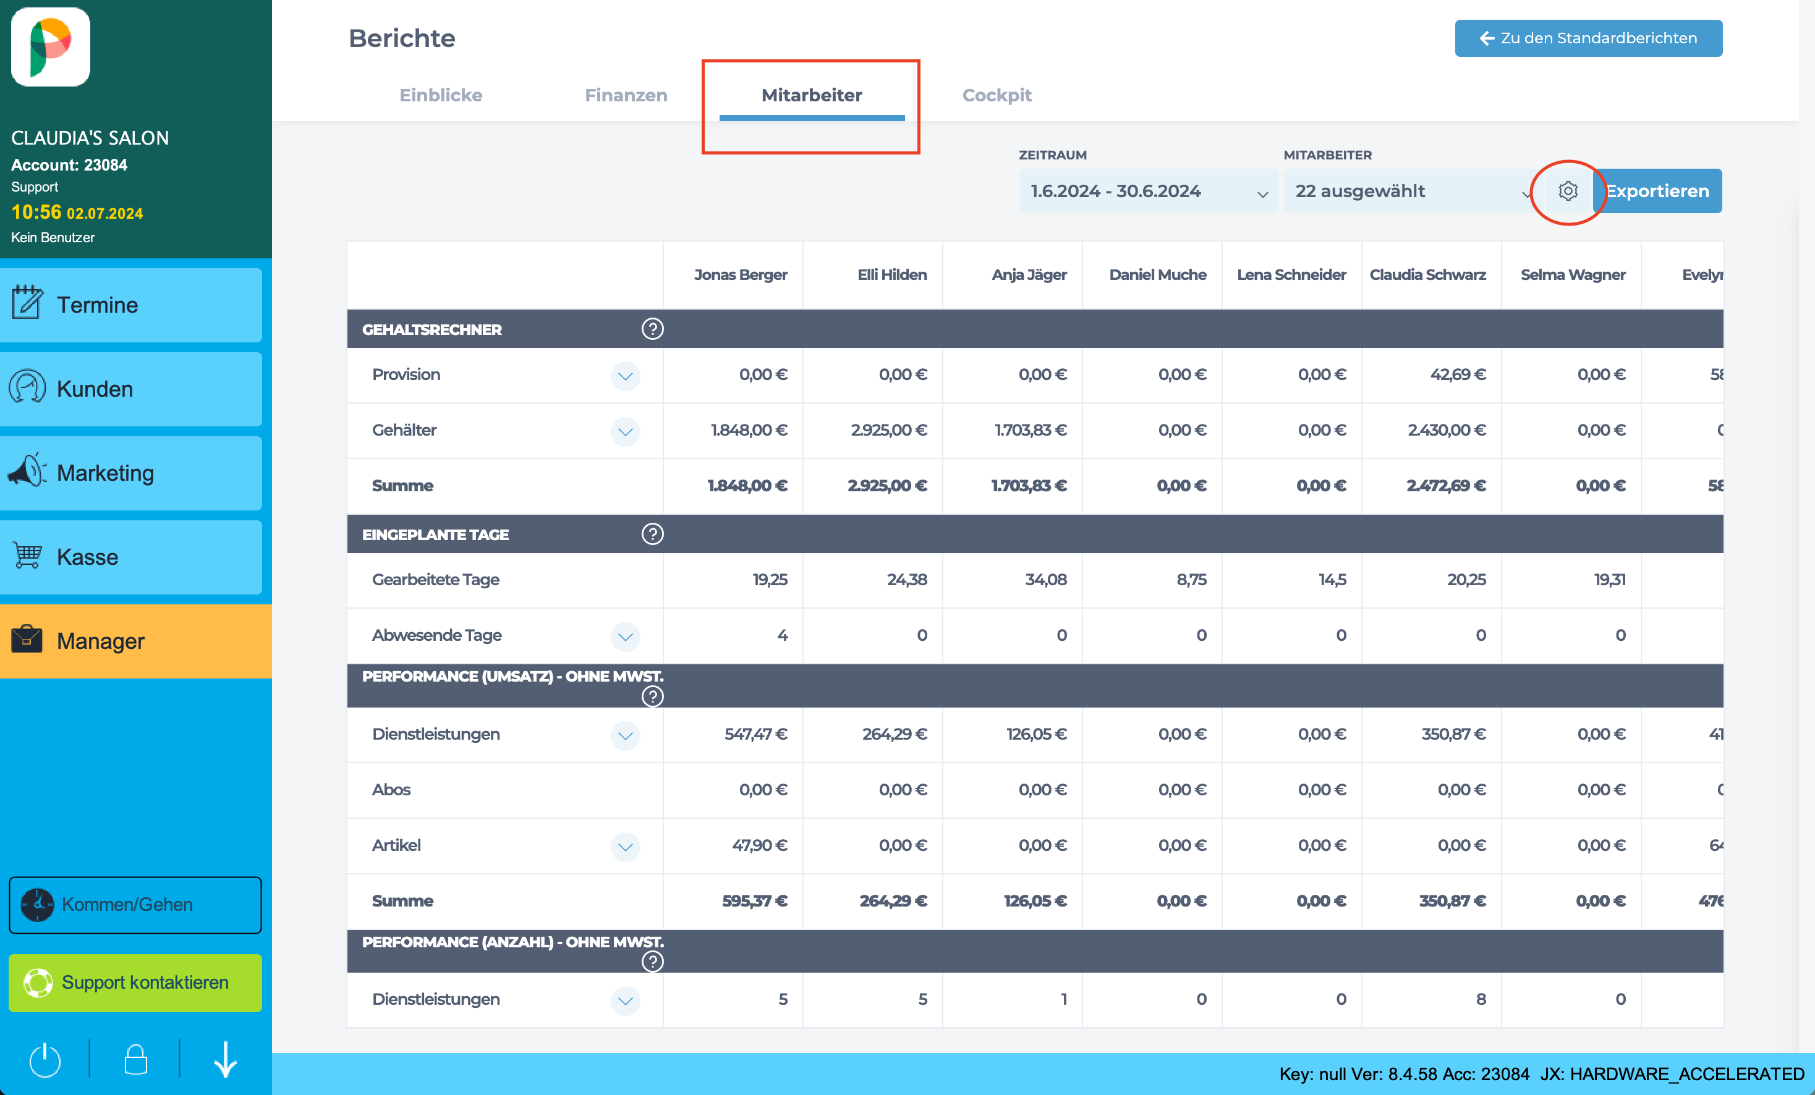Click the Lena Schneider column header

[x=1291, y=274]
